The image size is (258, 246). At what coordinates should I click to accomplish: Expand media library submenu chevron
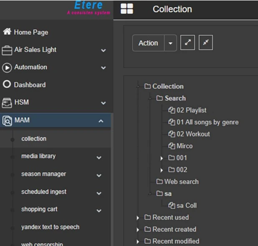tap(99, 158)
